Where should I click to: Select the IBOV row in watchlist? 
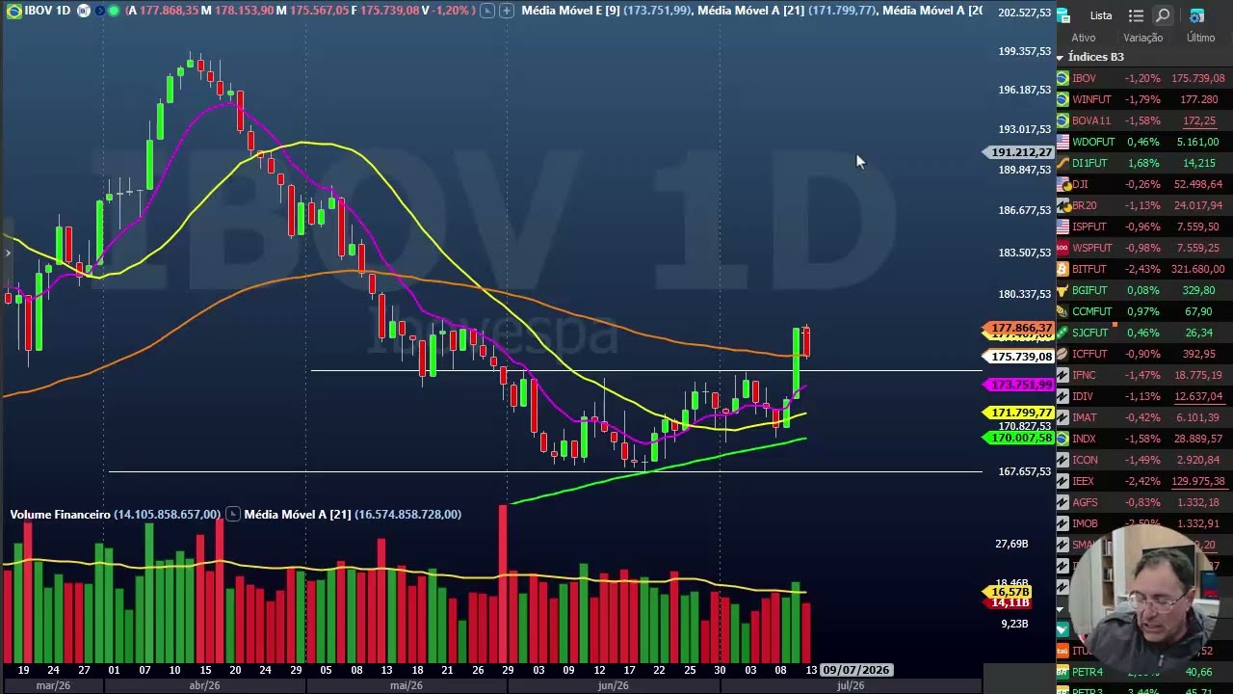point(1143,78)
